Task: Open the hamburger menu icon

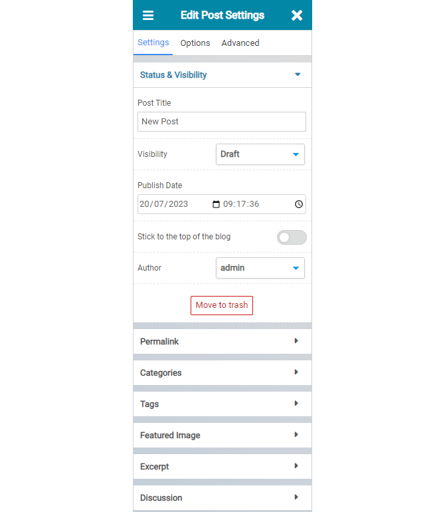Action: tap(148, 15)
